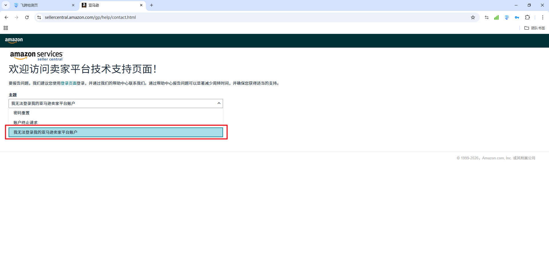
Task: Click the 欢迎访问卖家平台技术支持页面 heading
Action: (x=83, y=69)
